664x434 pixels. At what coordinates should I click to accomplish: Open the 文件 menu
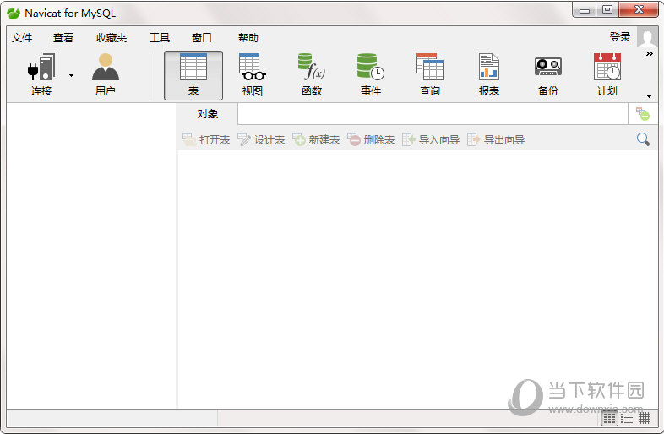pyautogui.click(x=22, y=38)
